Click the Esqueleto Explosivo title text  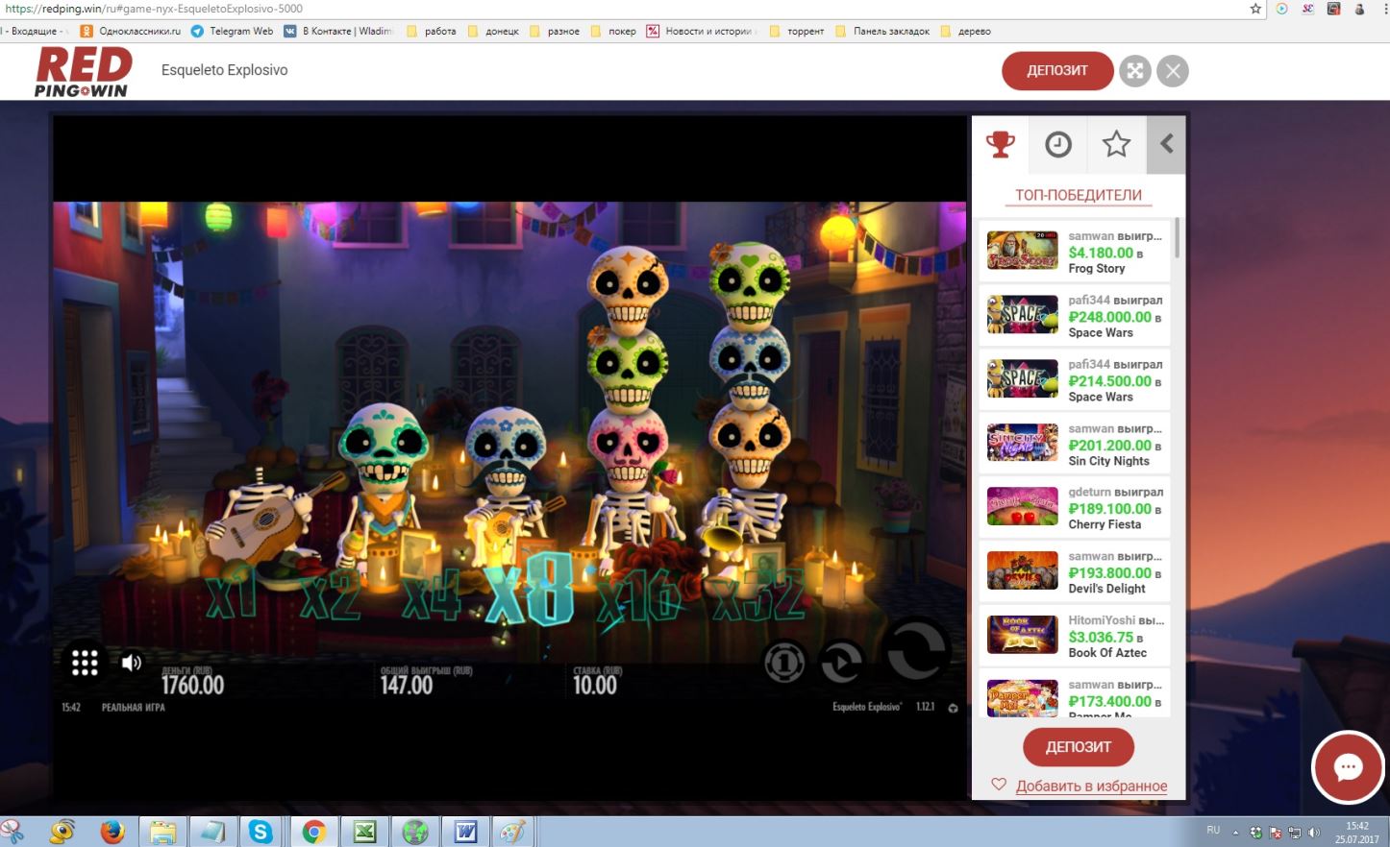pos(224,70)
